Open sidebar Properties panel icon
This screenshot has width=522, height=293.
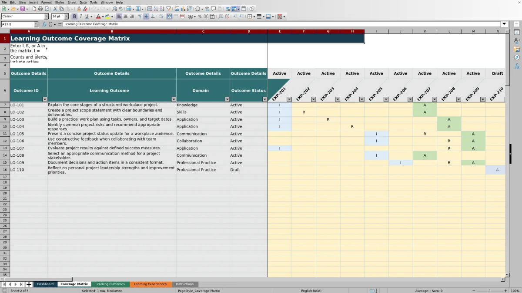tap(517, 33)
